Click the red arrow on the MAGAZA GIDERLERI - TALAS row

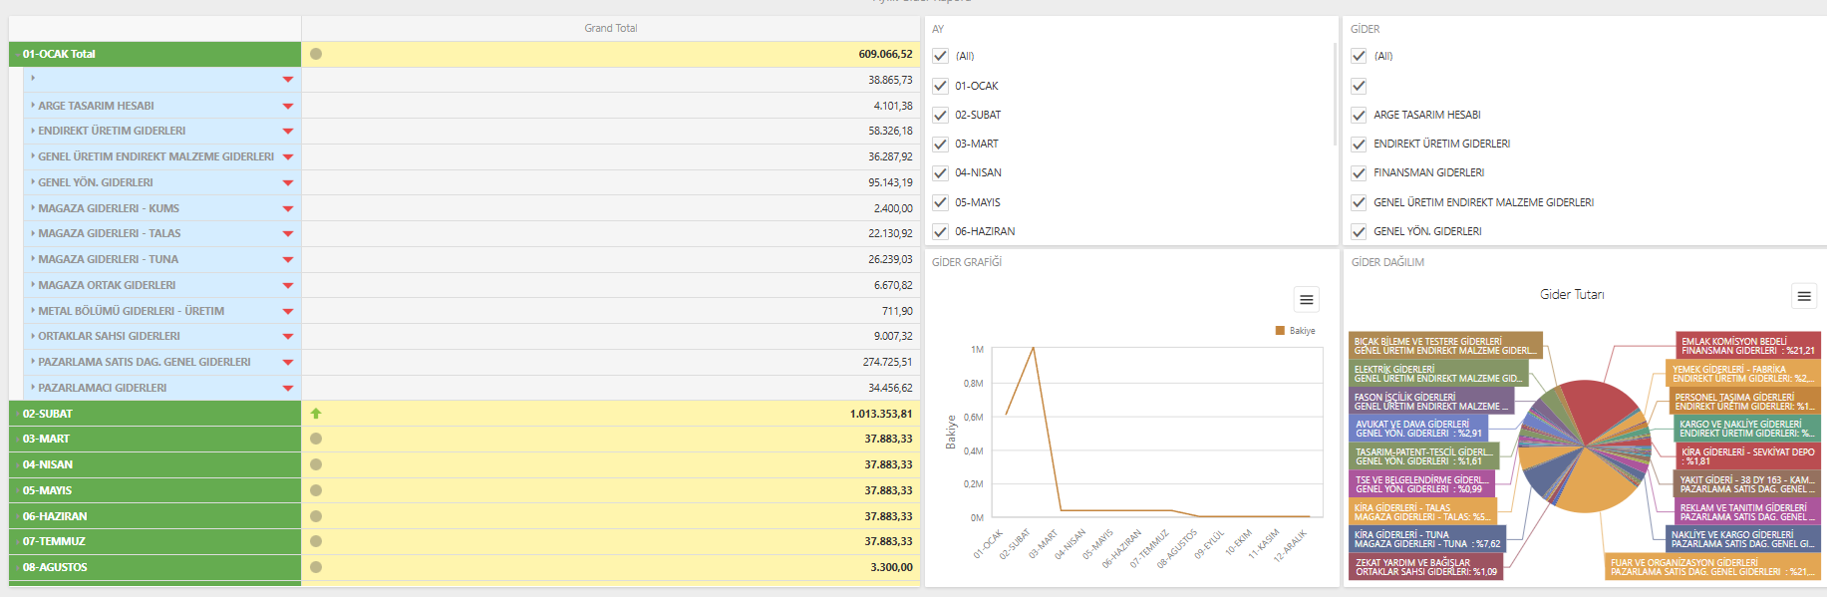(x=288, y=233)
